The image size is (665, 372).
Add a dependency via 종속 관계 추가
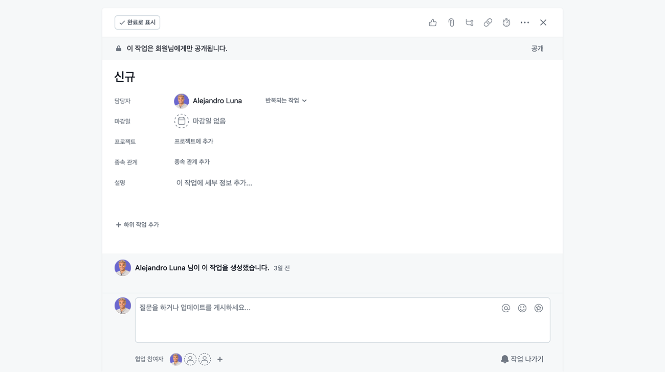click(192, 162)
